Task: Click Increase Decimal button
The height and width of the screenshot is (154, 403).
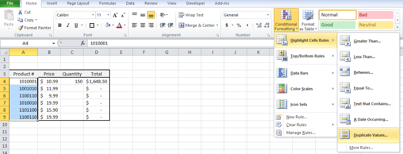Action: point(259,25)
